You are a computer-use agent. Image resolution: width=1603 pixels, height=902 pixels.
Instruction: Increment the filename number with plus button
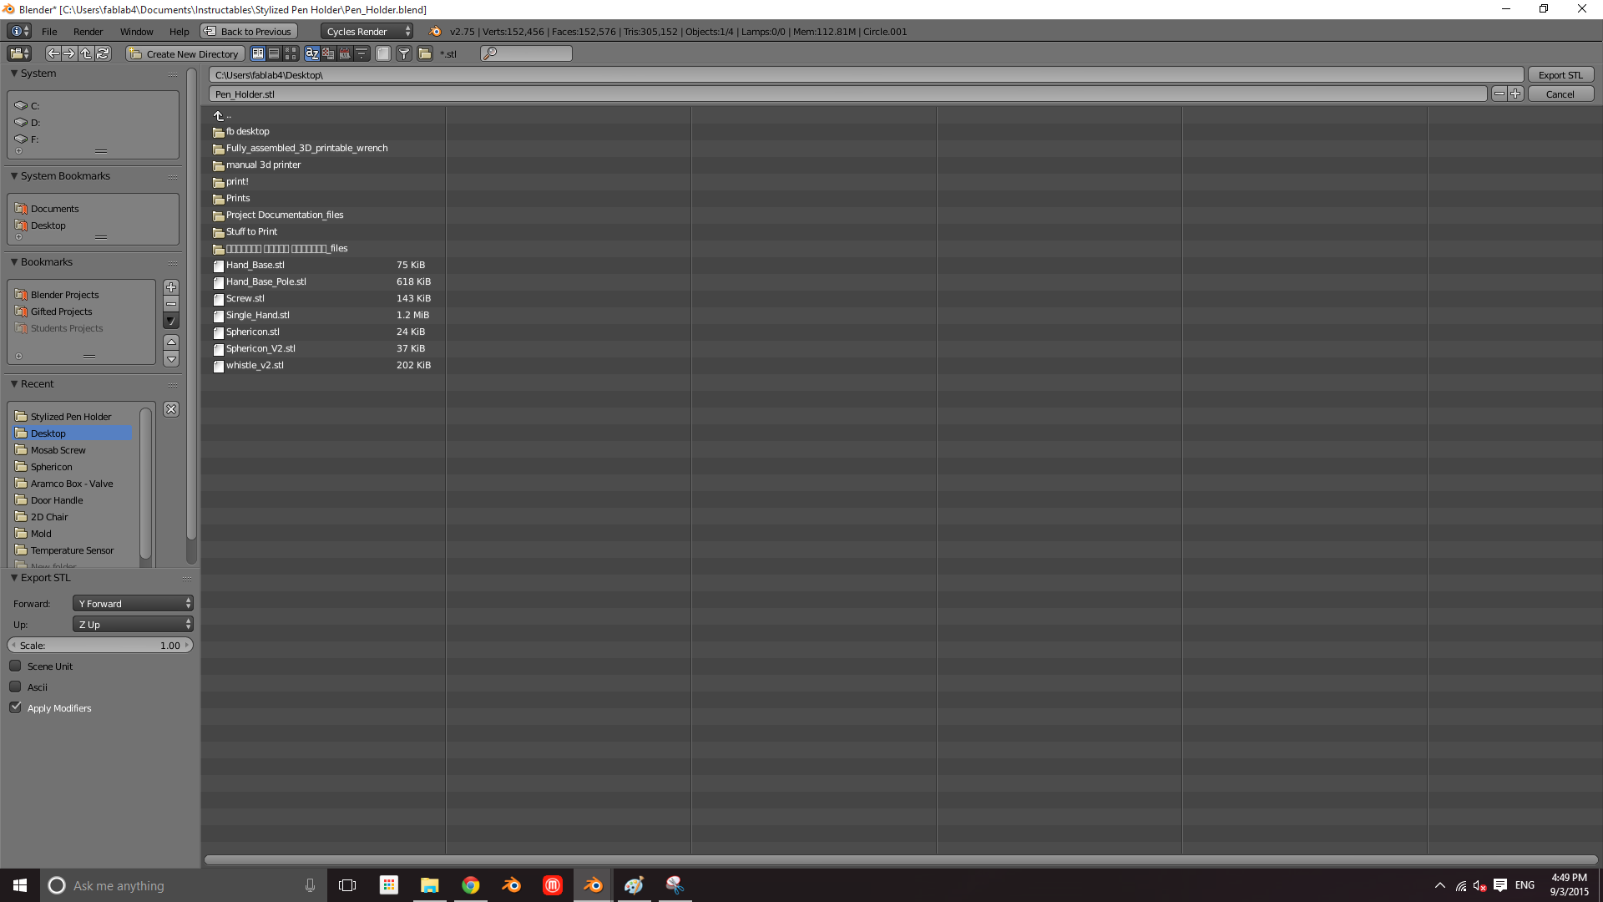[x=1515, y=94]
